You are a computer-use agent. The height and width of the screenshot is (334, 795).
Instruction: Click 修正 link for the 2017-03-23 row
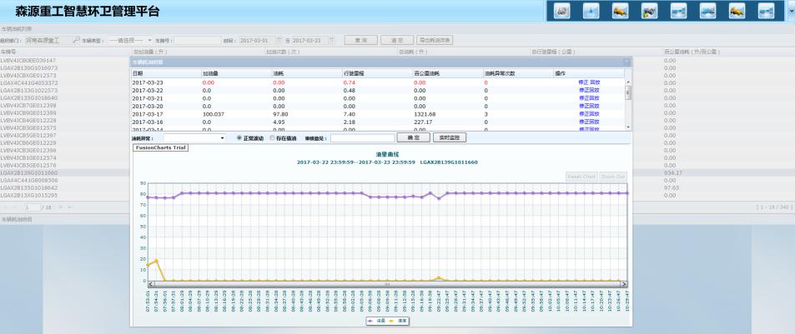pos(583,82)
